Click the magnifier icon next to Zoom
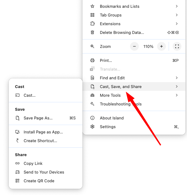 (x=92, y=46)
